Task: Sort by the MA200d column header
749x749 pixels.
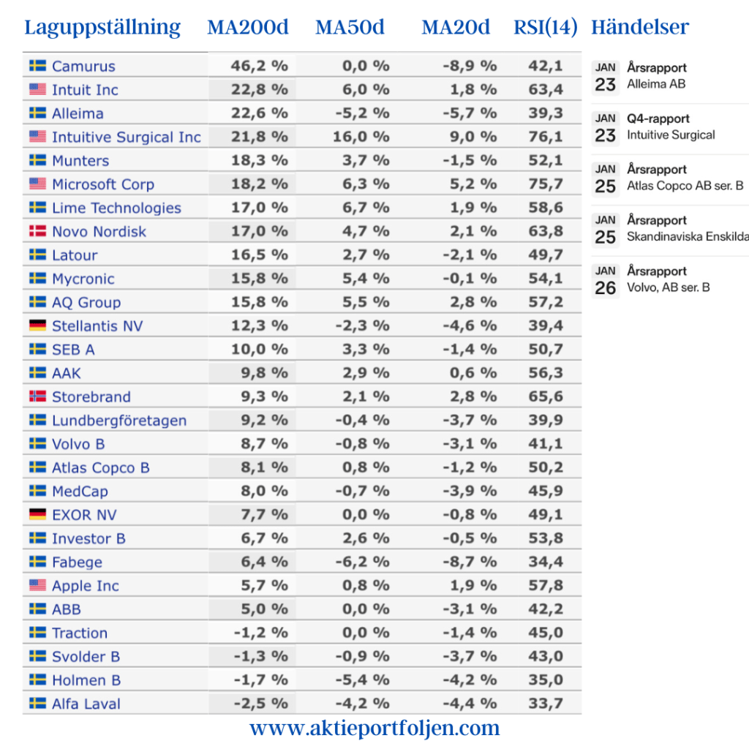Action: click(248, 28)
